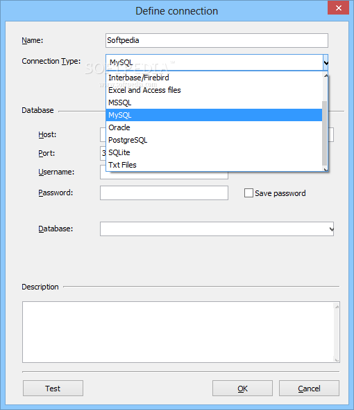Click the dropdown list scrollbar thumb

pyautogui.click(x=325, y=134)
